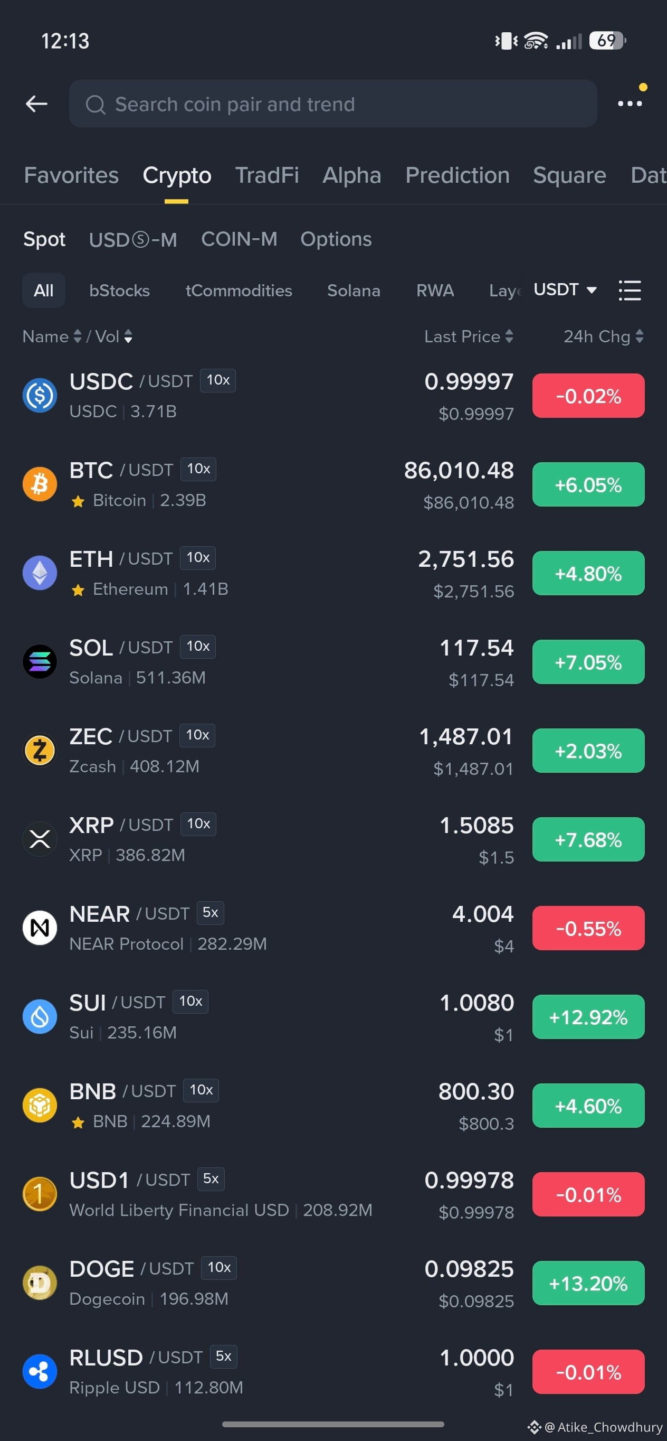
Task: Tap the Solana coin logo
Action: click(x=40, y=661)
